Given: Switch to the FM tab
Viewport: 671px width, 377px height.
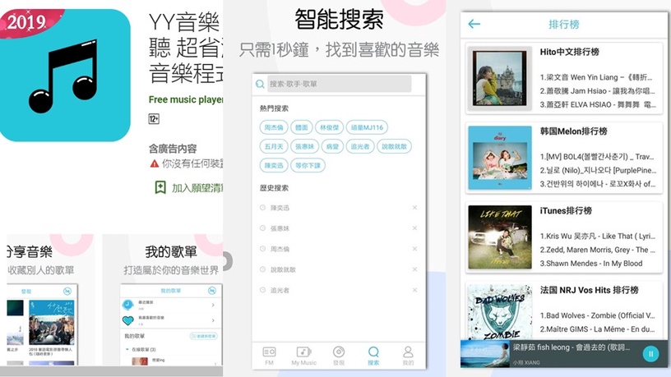Looking at the screenshot, I should [x=269, y=356].
